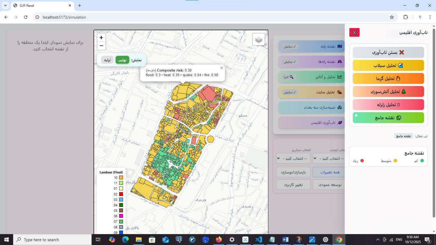Open File Explorer from the taskbar
This screenshot has width=436, height=245.
tap(139, 240)
